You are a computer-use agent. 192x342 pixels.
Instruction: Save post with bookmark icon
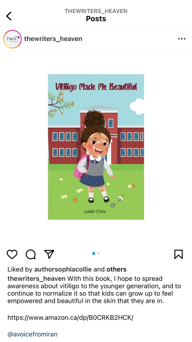[179, 254]
